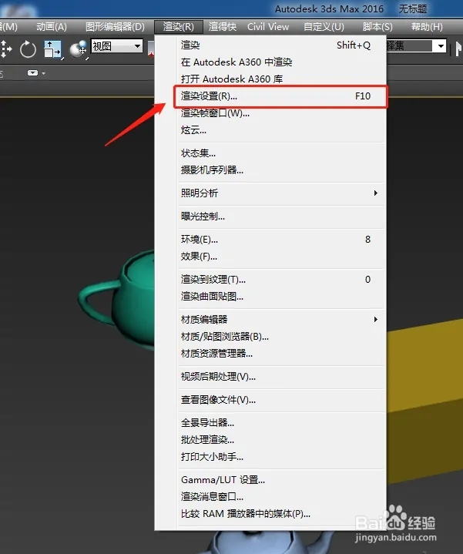Choose 查看图像文件(V)...

pos(281,400)
